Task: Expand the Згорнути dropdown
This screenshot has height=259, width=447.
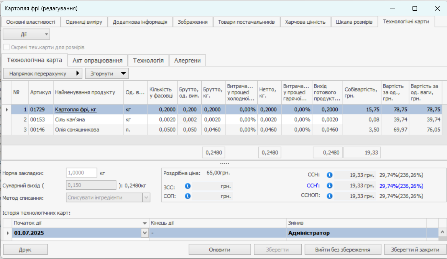Action: pyautogui.click(x=107, y=73)
